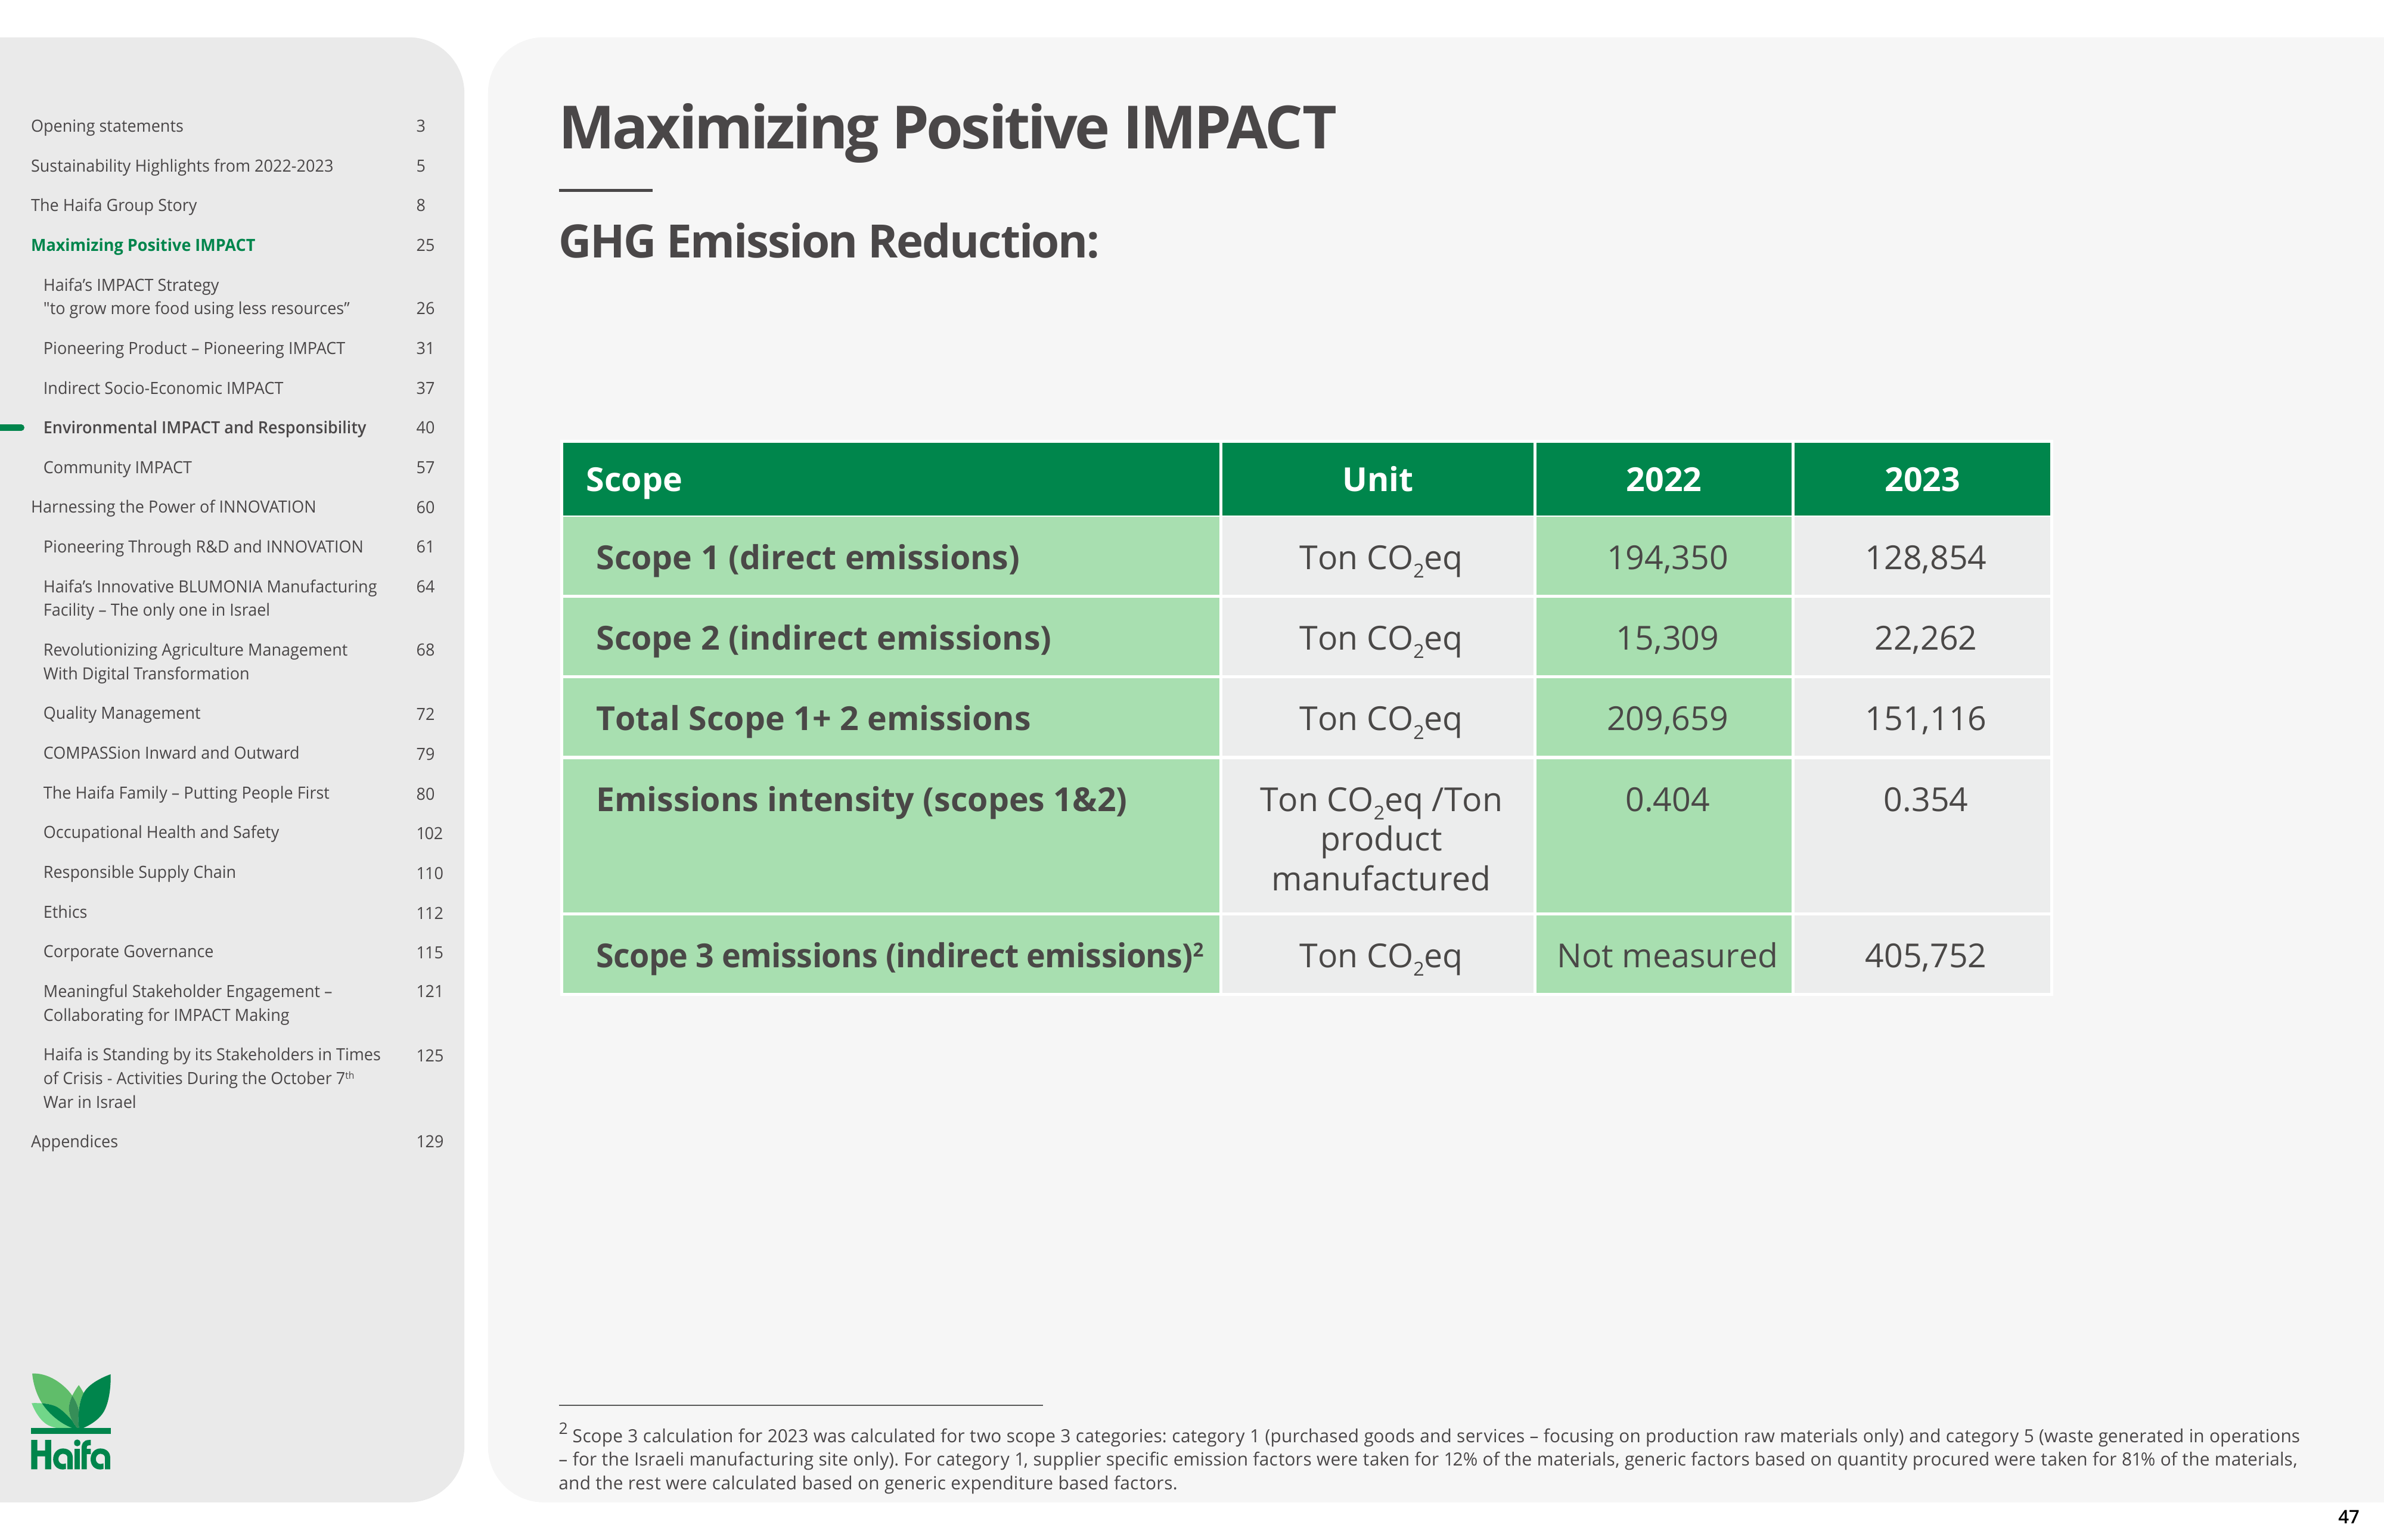Click the 128,854 value cell
2384x1540 pixels.
[1922, 557]
